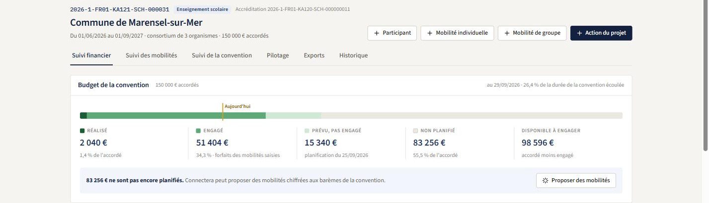Click '83 256 € ne sont pas encore planifiés.'
The height and width of the screenshot is (203, 709).
(135, 180)
